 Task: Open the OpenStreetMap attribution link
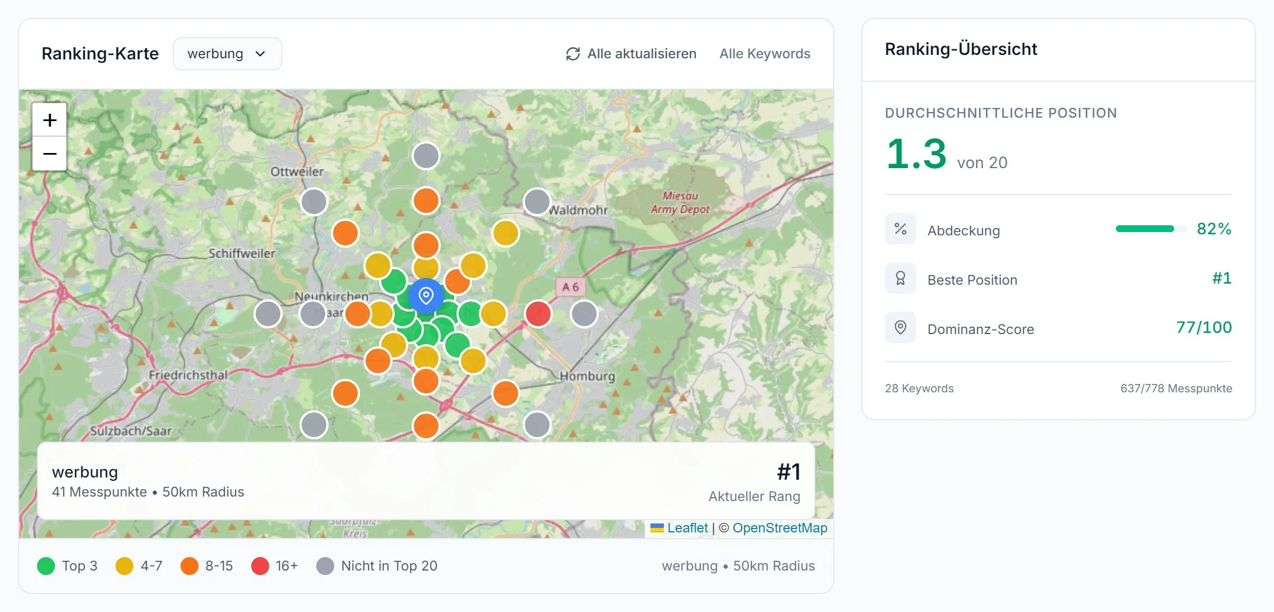(x=779, y=528)
